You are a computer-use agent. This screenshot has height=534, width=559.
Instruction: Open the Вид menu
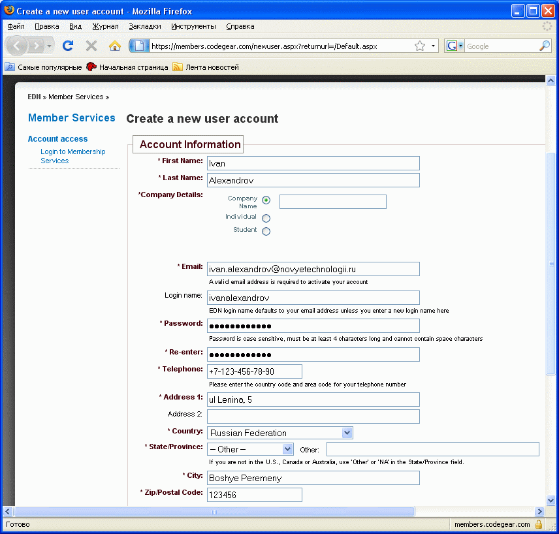click(75, 26)
